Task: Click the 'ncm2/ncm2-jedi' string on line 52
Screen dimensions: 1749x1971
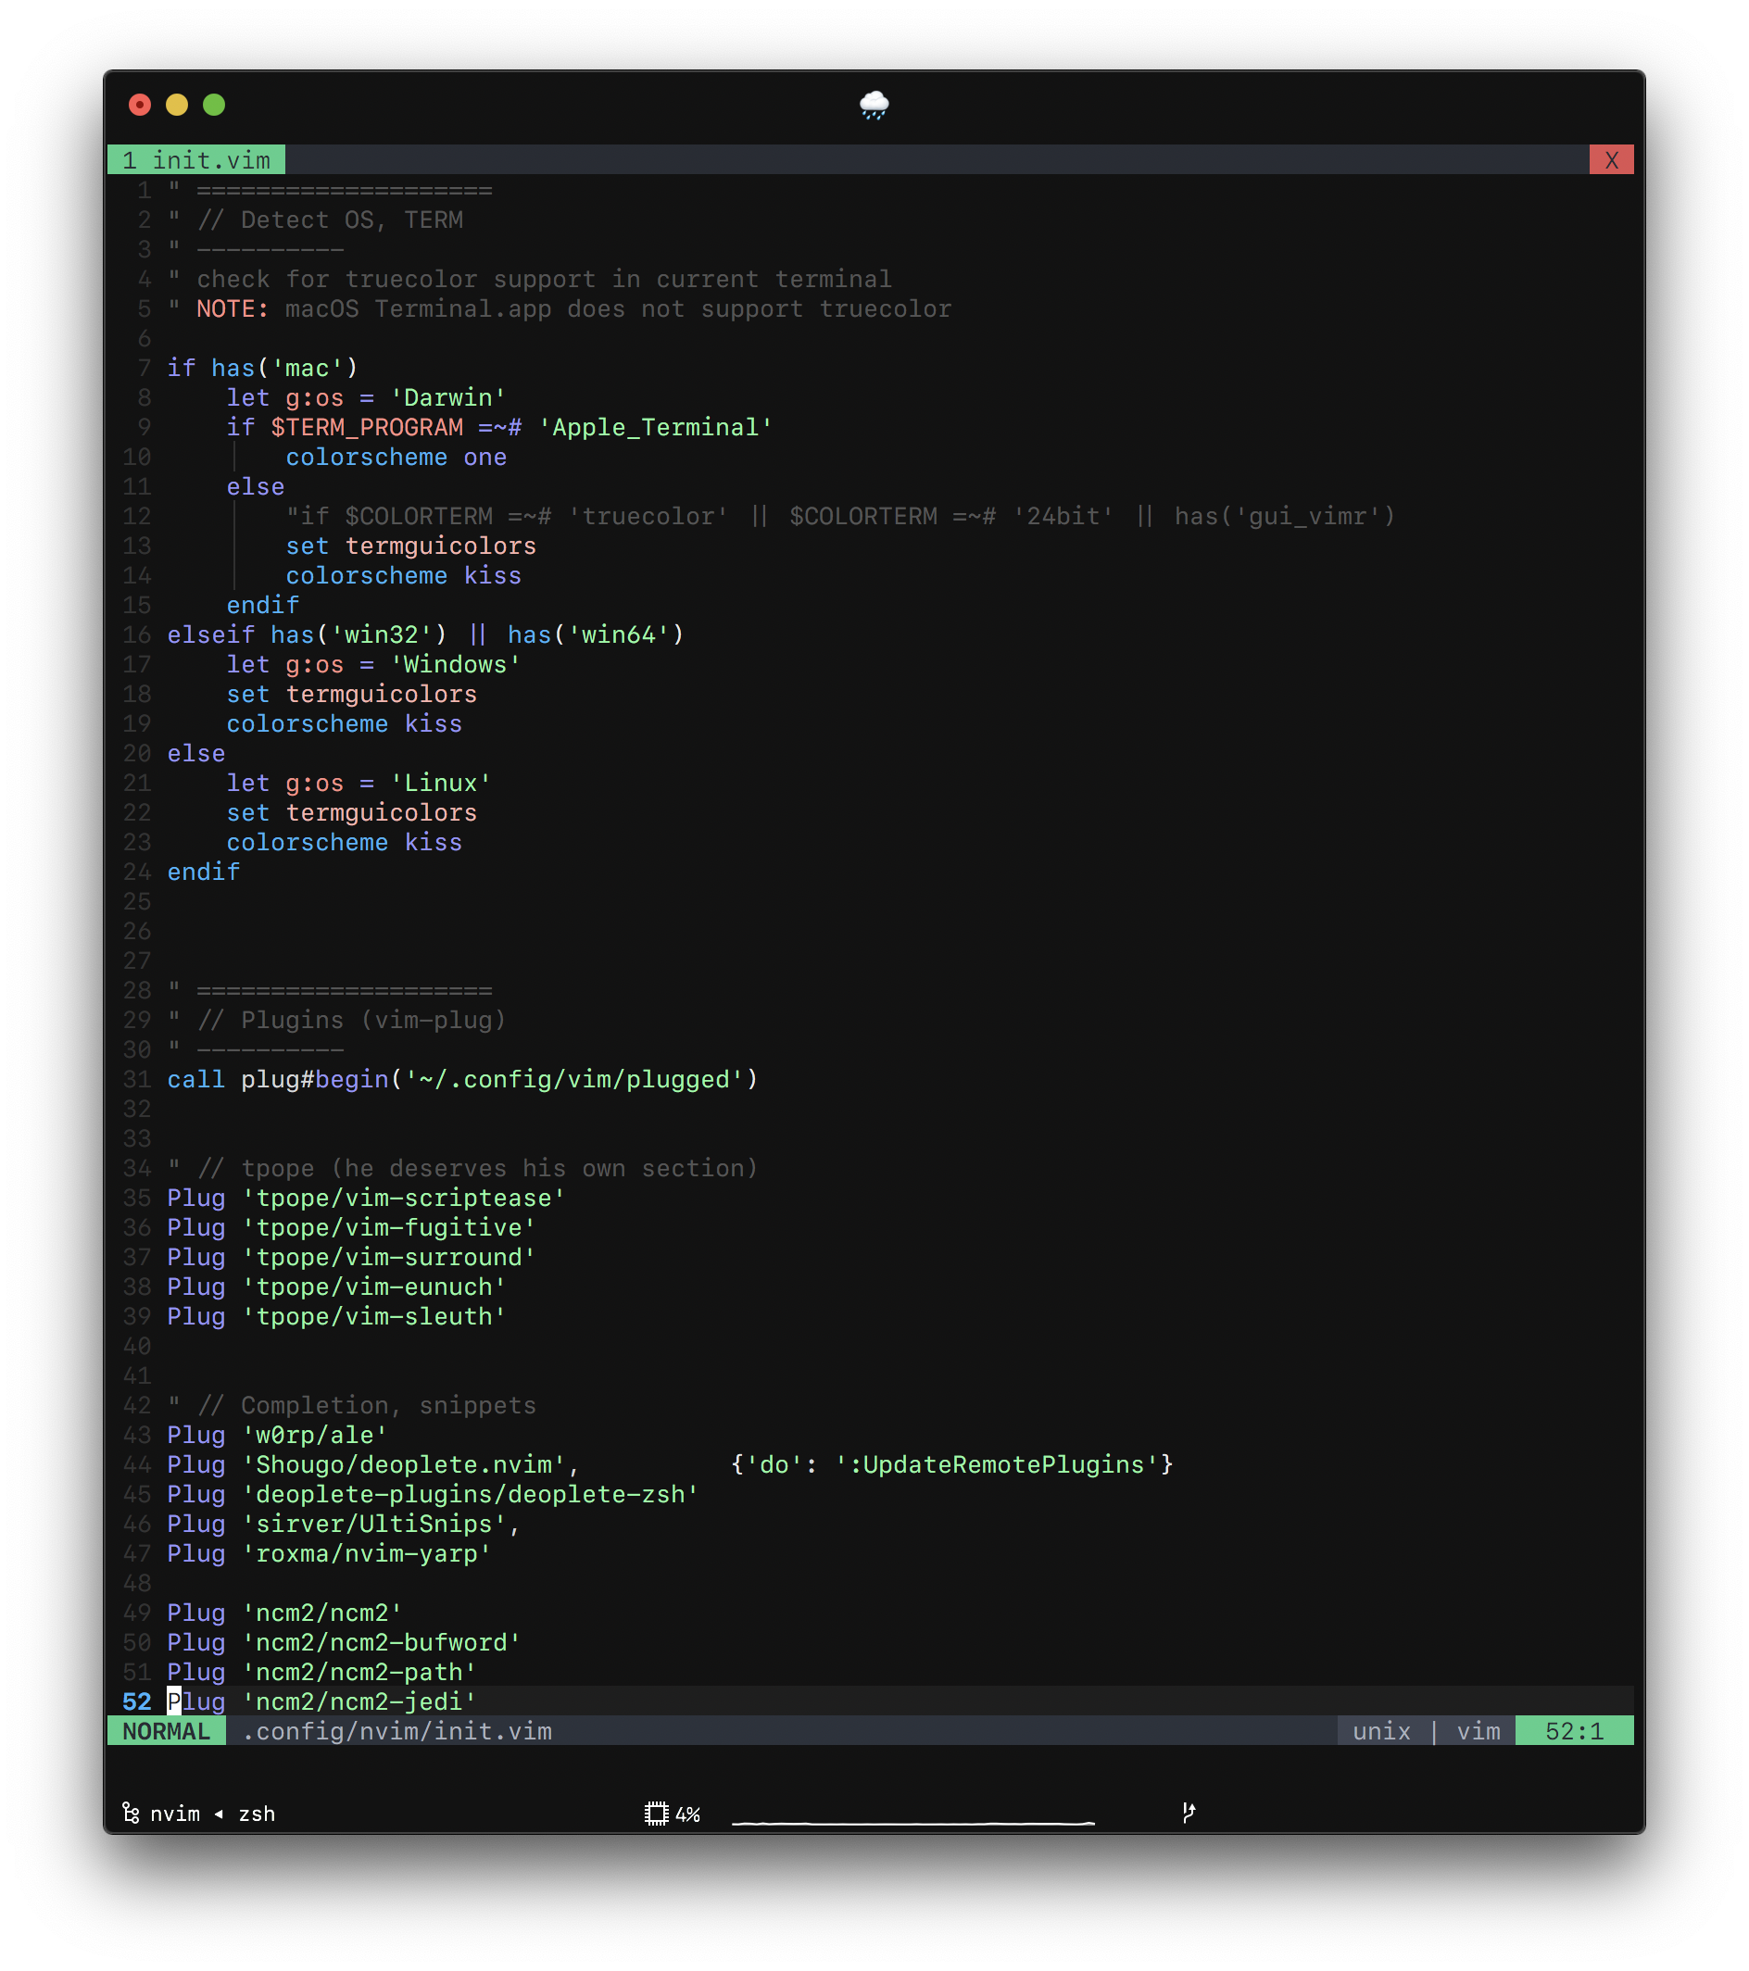Action: pos(359,1702)
